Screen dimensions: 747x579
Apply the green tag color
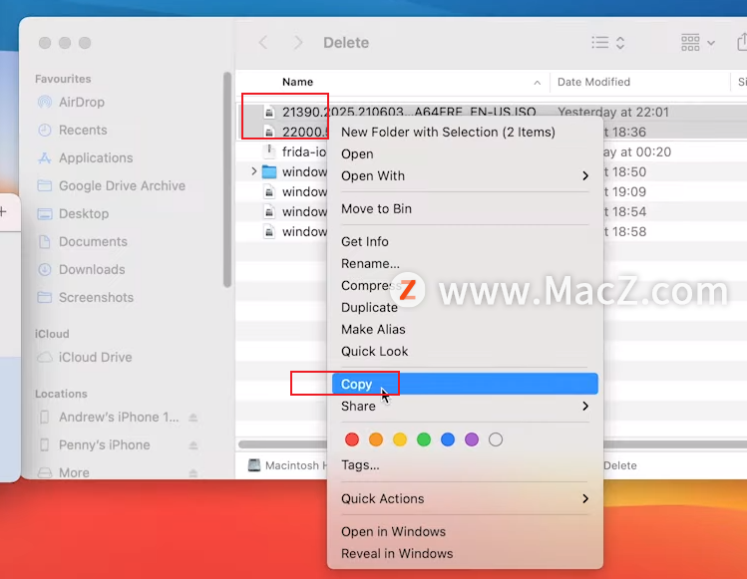tap(424, 439)
